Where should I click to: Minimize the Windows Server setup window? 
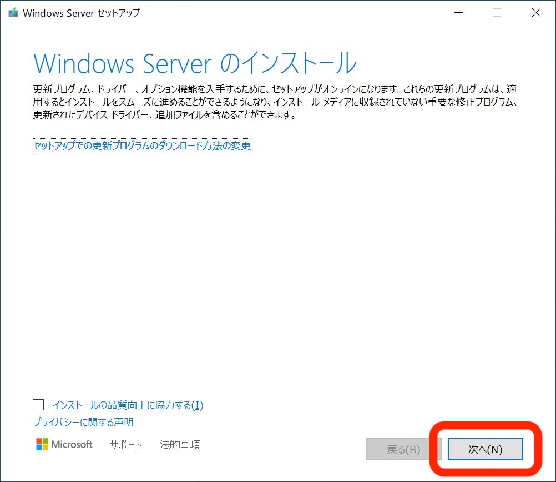458,13
